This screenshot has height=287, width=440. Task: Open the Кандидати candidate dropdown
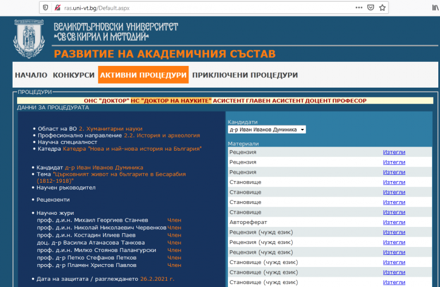pos(267,129)
